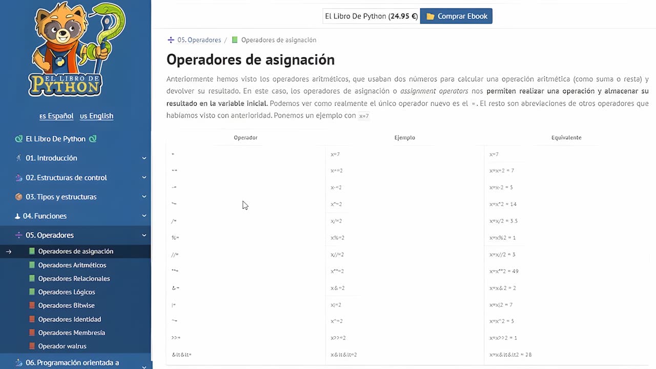Click the folder icon on Comprar Ebook
The image size is (656, 369).
point(430,16)
